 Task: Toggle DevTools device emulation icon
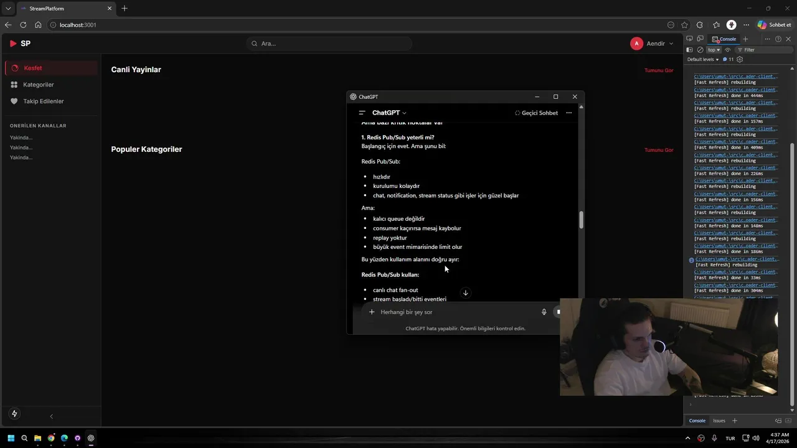[700, 39]
